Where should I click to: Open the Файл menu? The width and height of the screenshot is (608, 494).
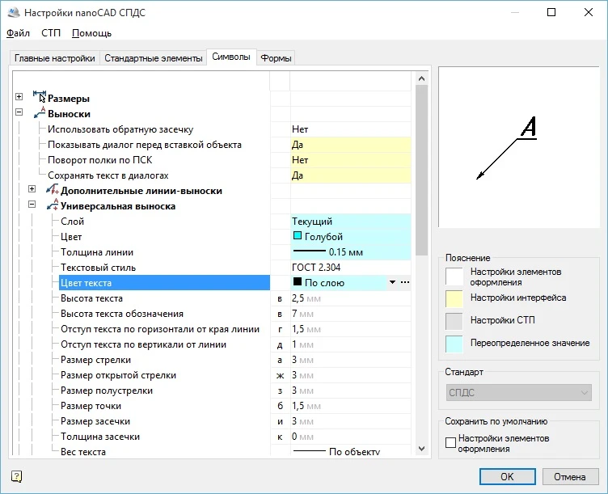pyautogui.click(x=18, y=33)
